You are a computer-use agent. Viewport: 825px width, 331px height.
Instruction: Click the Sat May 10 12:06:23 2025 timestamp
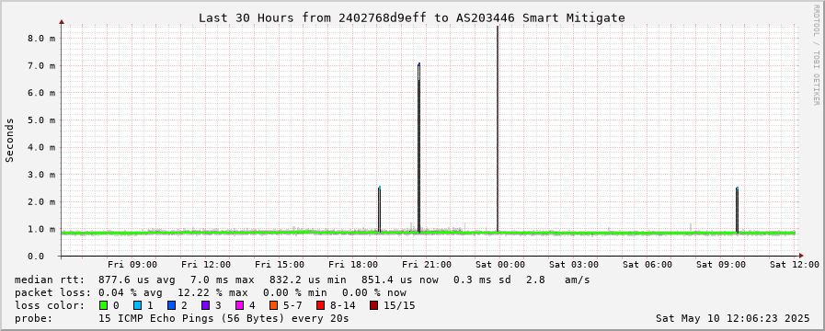733,318
